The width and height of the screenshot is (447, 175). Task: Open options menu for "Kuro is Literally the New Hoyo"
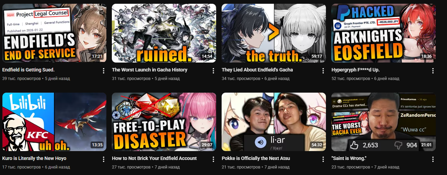[104, 159]
